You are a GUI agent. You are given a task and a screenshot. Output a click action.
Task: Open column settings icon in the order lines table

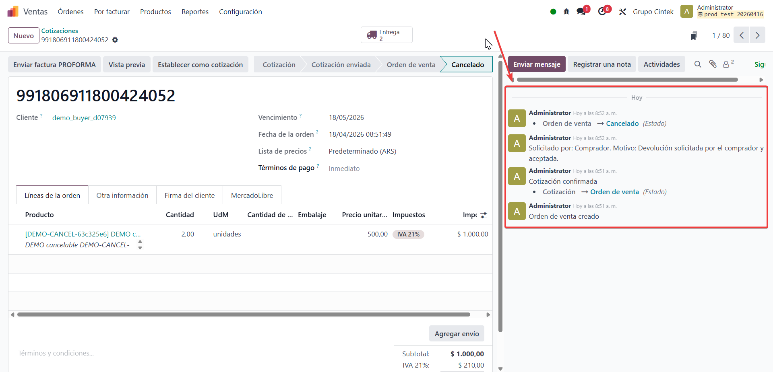click(x=484, y=215)
